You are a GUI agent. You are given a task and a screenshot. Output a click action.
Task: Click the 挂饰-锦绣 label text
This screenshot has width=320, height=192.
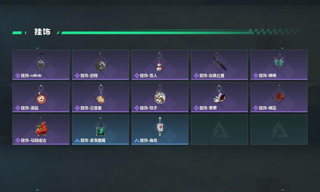point(267,76)
